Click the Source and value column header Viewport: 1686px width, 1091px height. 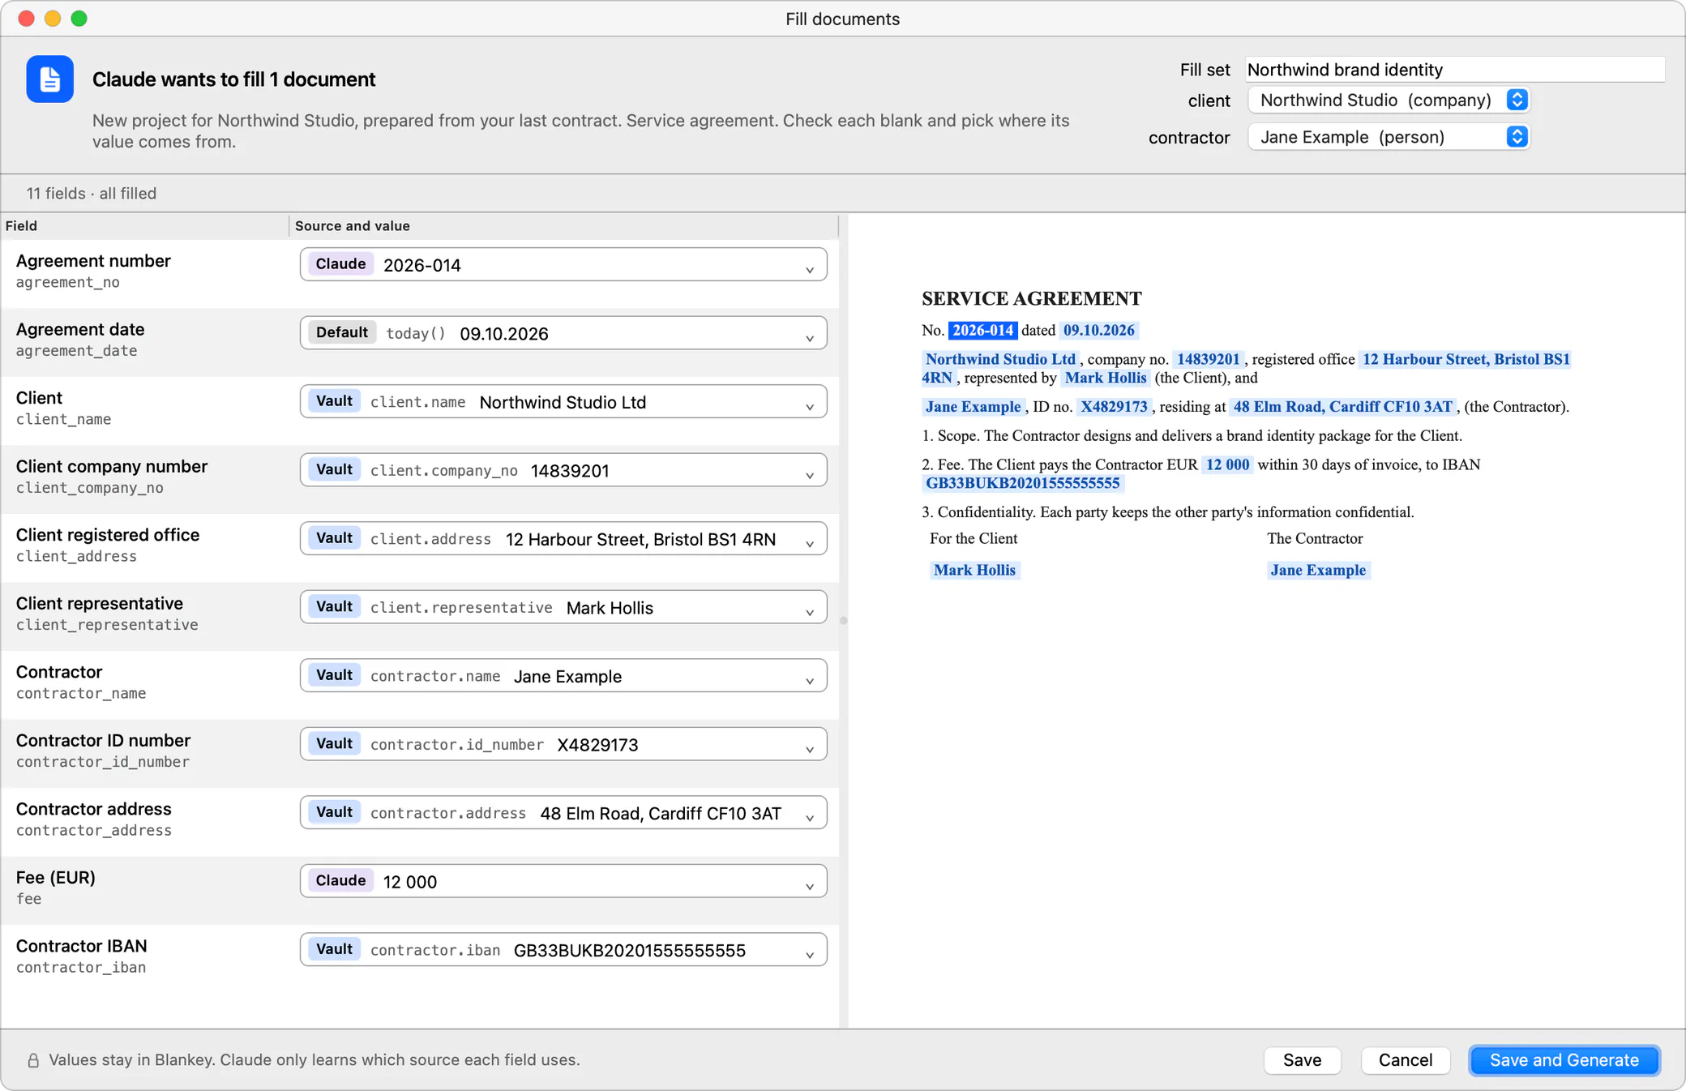pos(563,226)
